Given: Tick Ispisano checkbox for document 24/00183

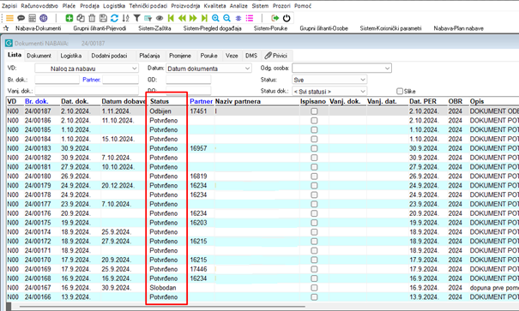Looking at the screenshot, I should 314,148.
